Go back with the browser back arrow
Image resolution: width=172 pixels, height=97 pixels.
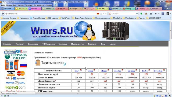click(x=3, y=14)
